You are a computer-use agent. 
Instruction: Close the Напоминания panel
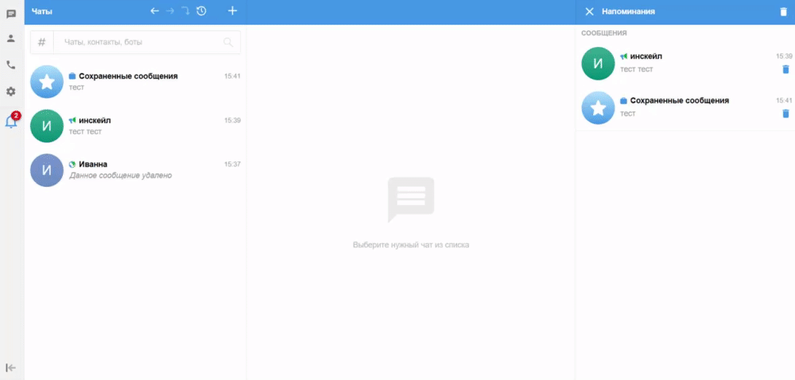point(589,12)
